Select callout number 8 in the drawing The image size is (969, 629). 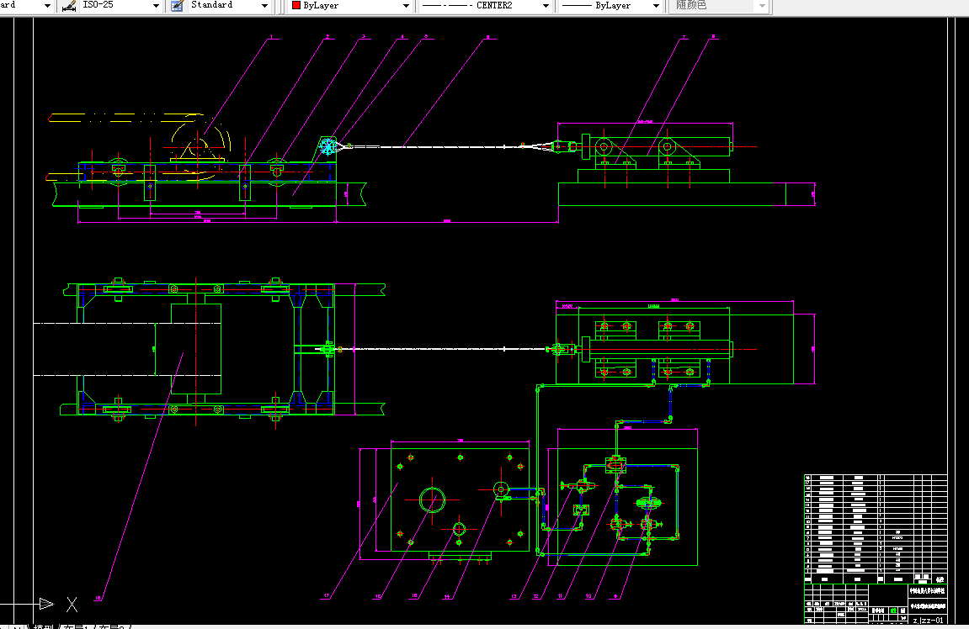pyautogui.click(x=714, y=36)
